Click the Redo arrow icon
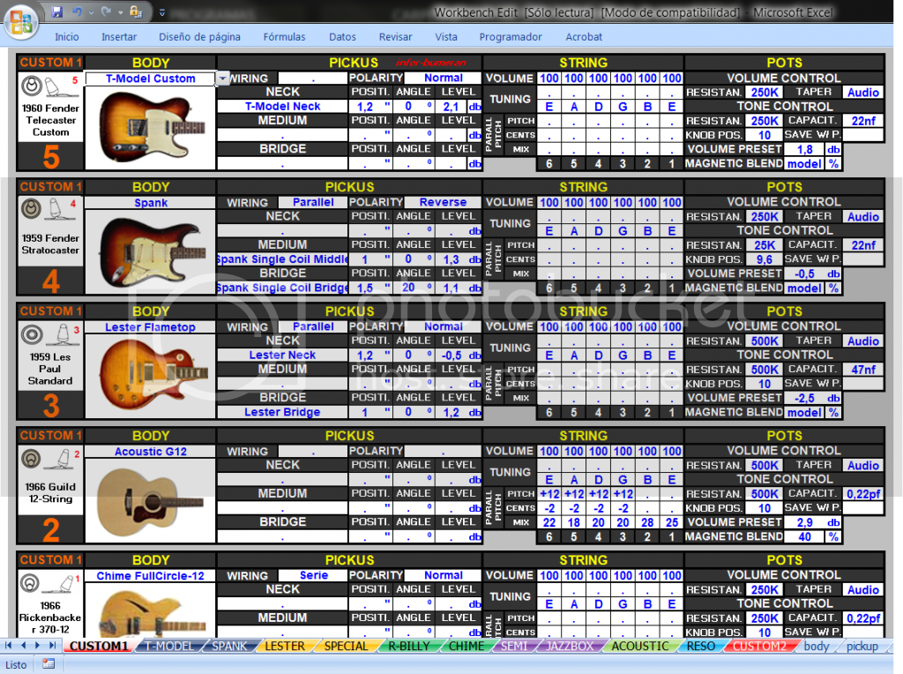903x674 pixels. 106,12
